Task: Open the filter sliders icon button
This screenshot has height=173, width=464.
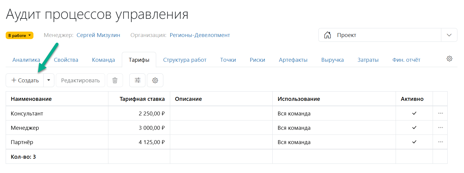Action: (137, 80)
